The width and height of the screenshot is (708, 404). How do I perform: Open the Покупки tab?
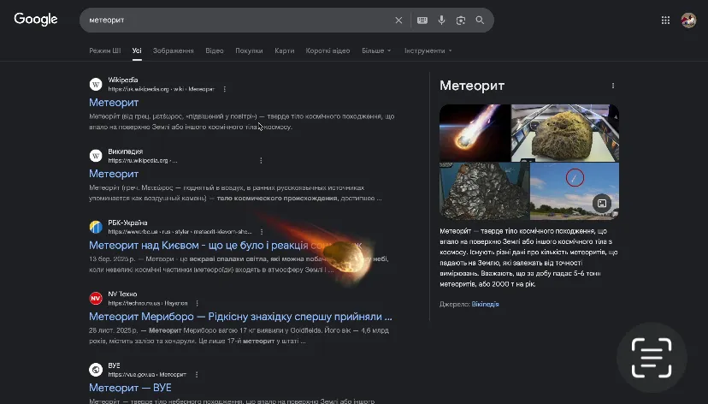pos(249,50)
